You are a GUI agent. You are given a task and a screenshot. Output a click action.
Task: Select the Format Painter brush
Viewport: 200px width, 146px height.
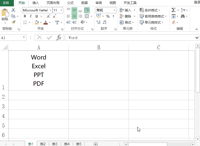click(x=13, y=22)
